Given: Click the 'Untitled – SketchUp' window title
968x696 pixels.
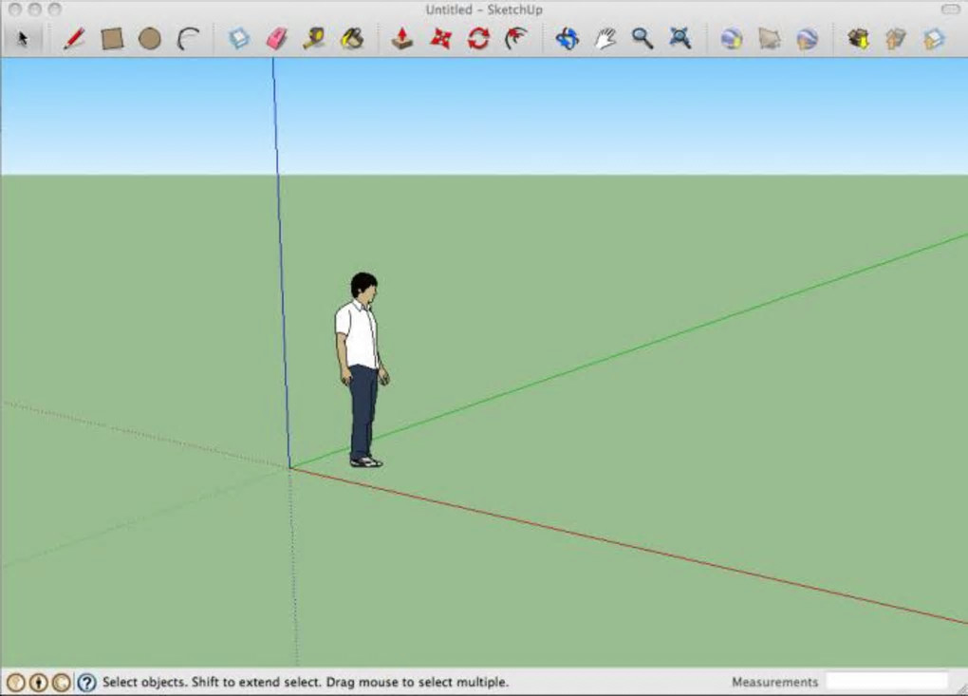Looking at the screenshot, I should (484, 9).
